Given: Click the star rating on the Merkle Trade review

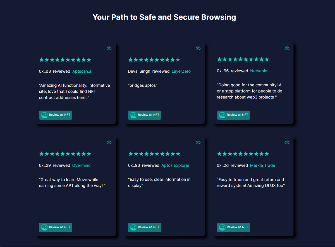Looking at the screenshot, I should pyautogui.click(x=243, y=154).
